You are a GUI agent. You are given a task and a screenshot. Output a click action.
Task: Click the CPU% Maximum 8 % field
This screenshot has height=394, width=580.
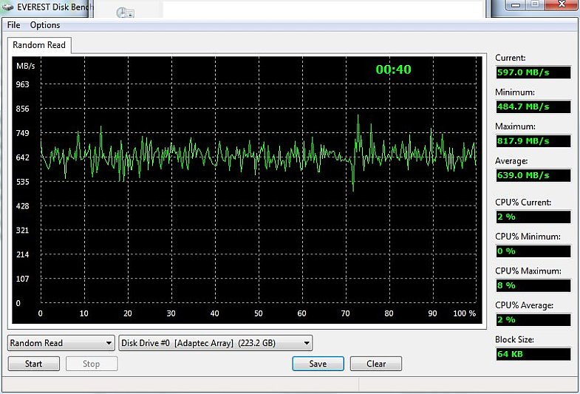pos(533,285)
